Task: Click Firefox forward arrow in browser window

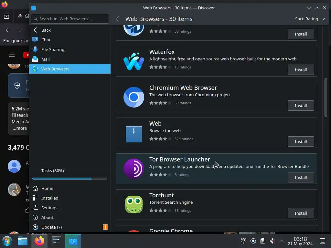Action: pyautogui.click(x=19, y=30)
